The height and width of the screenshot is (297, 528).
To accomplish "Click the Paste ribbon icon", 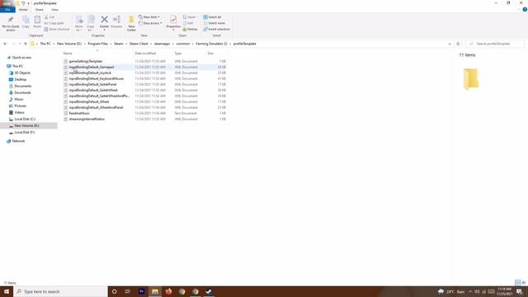I will coord(37,22).
